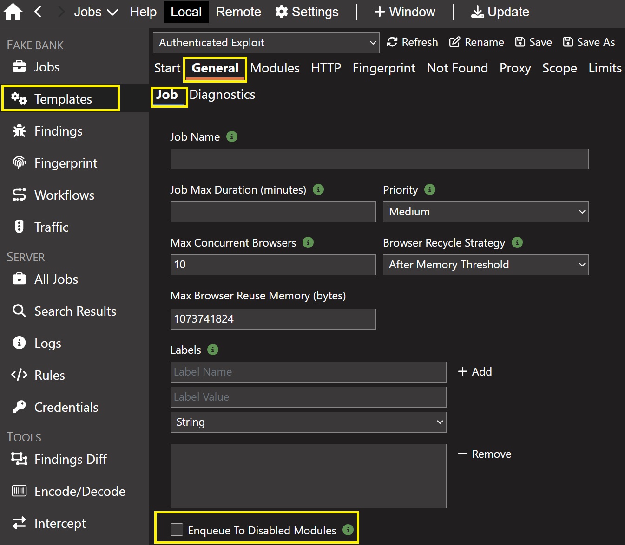Viewport: 625px width, 545px height.
Task: Click the Traffic light icon in sidebar
Action: [x=19, y=227]
